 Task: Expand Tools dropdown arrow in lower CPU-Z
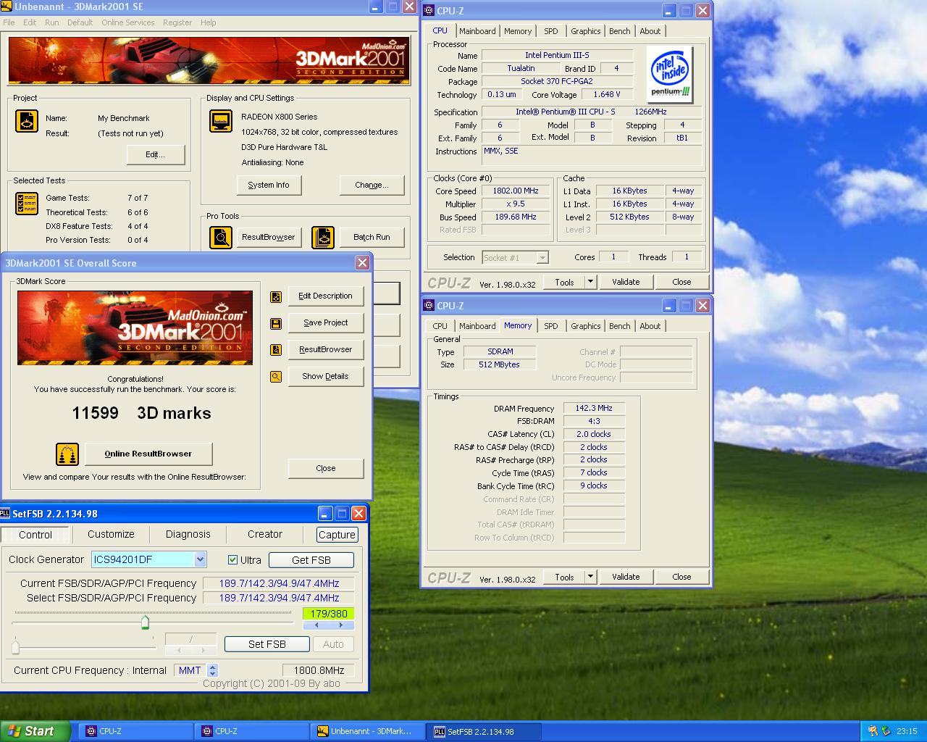point(590,577)
